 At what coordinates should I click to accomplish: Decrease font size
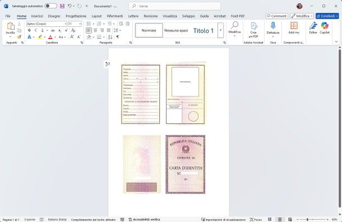click(x=78, y=37)
